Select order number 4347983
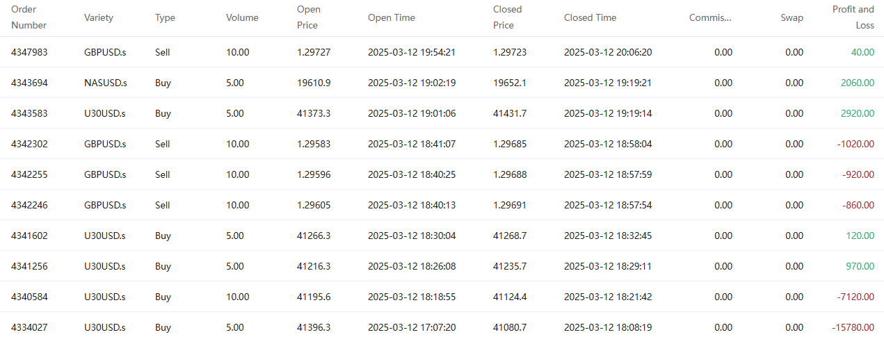884x337 pixels. (29, 52)
